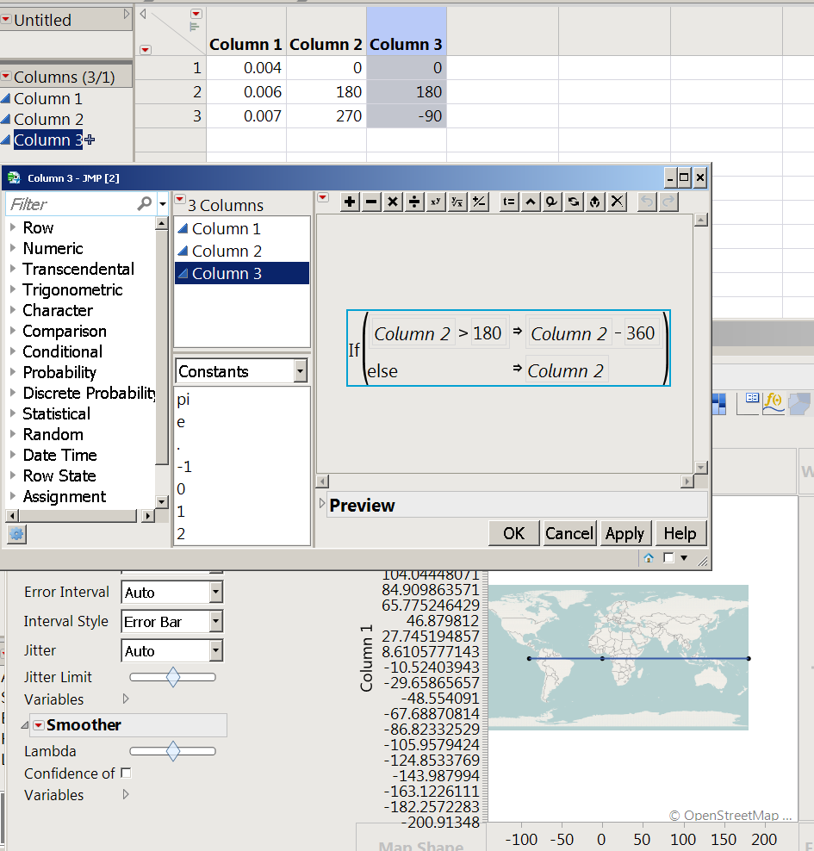Click the 180 value in the If condition
The image size is (814, 851).
(487, 332)
